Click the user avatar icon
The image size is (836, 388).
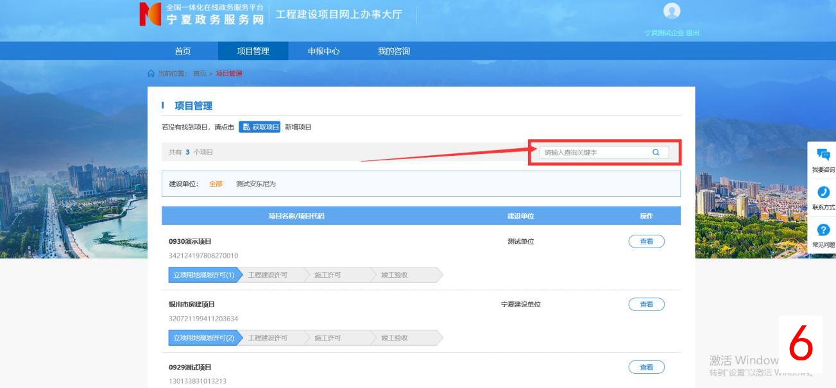(672, 11)
